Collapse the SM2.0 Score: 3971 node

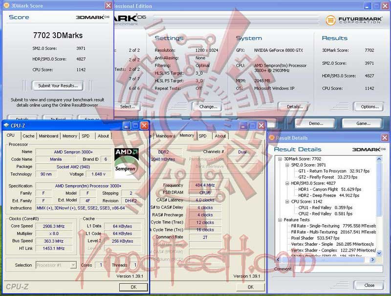[287, 165]
